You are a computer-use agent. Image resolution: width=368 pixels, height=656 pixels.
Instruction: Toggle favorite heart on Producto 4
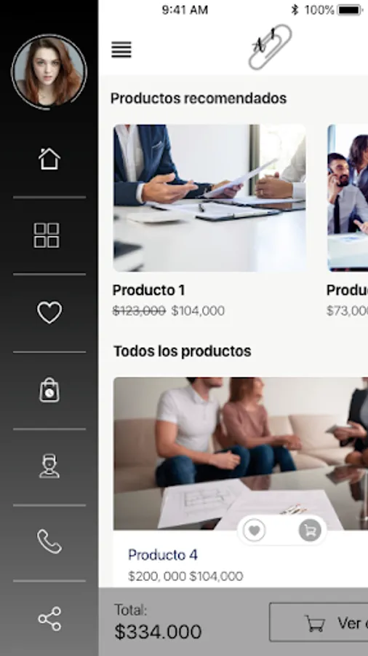254,531
